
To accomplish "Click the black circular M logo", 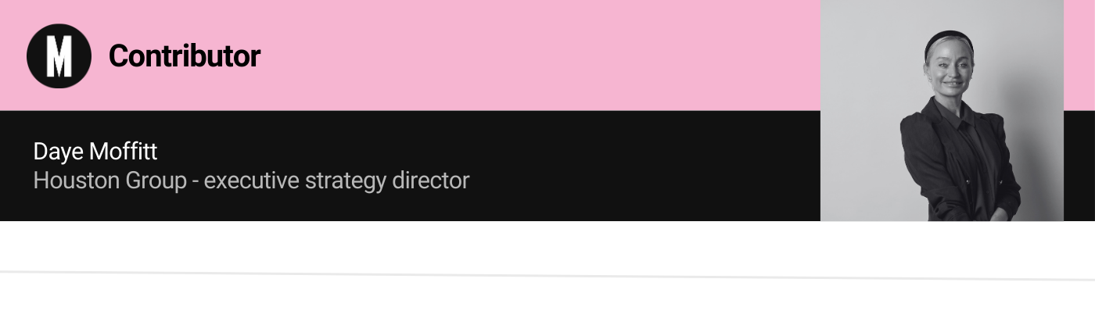I will (59, 55).
